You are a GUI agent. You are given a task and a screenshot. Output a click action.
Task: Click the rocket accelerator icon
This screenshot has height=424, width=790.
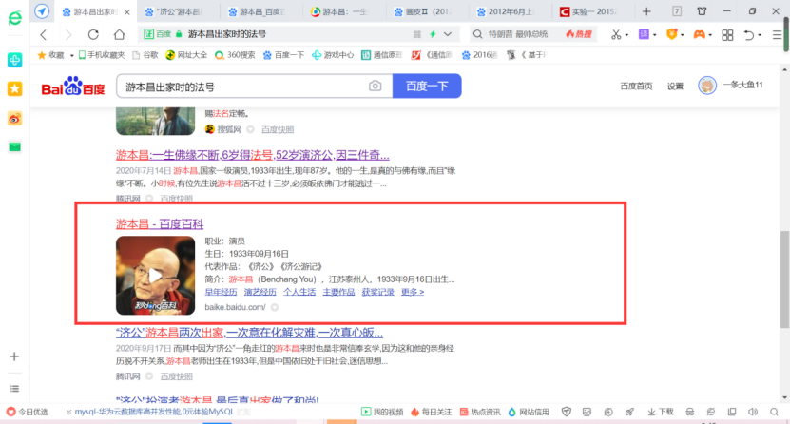click(x=629, y=412)
